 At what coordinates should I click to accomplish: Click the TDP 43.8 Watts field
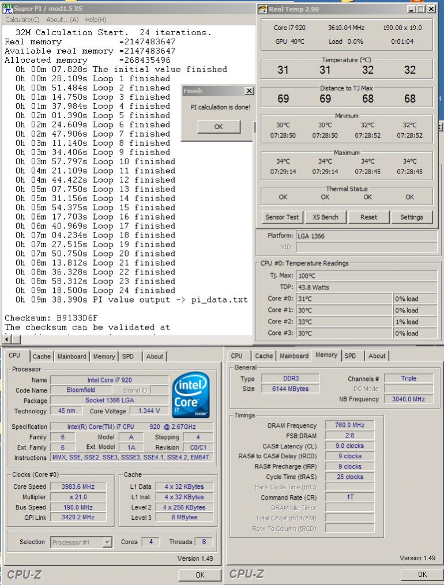(366, 287)
